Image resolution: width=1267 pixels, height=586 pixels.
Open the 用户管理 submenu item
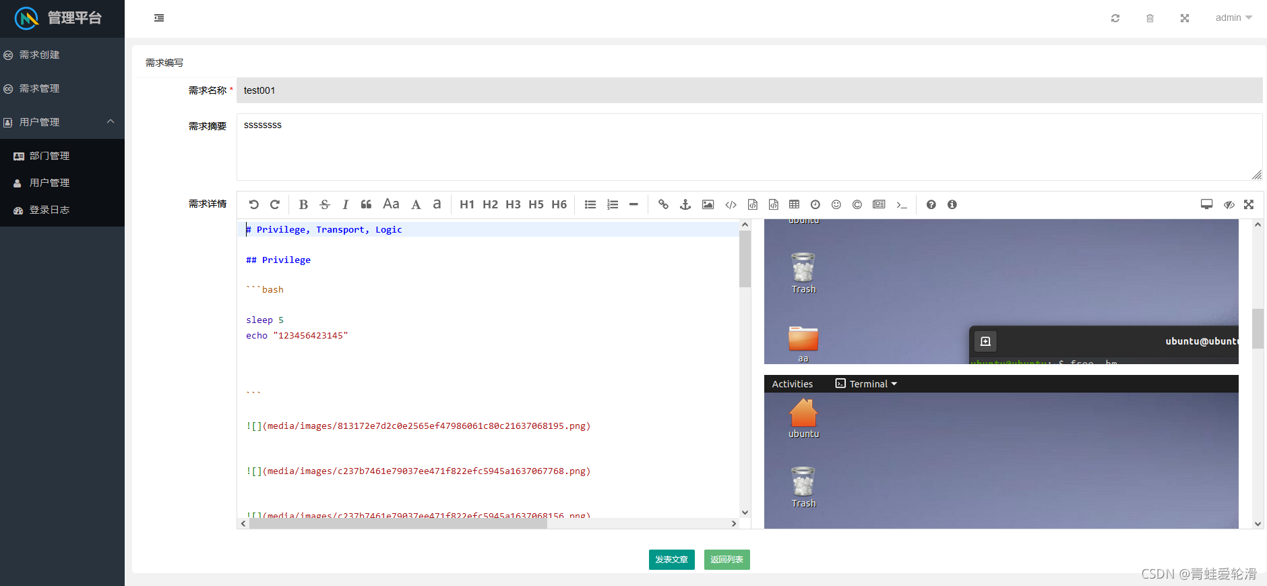coord(62,183)
